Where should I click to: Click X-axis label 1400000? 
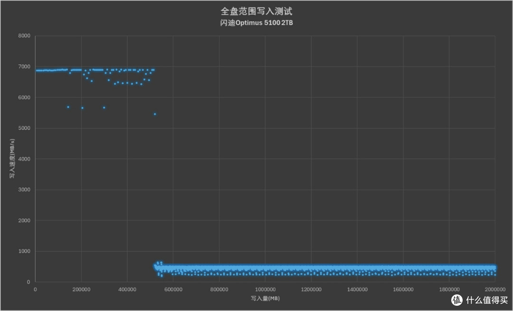357,290
